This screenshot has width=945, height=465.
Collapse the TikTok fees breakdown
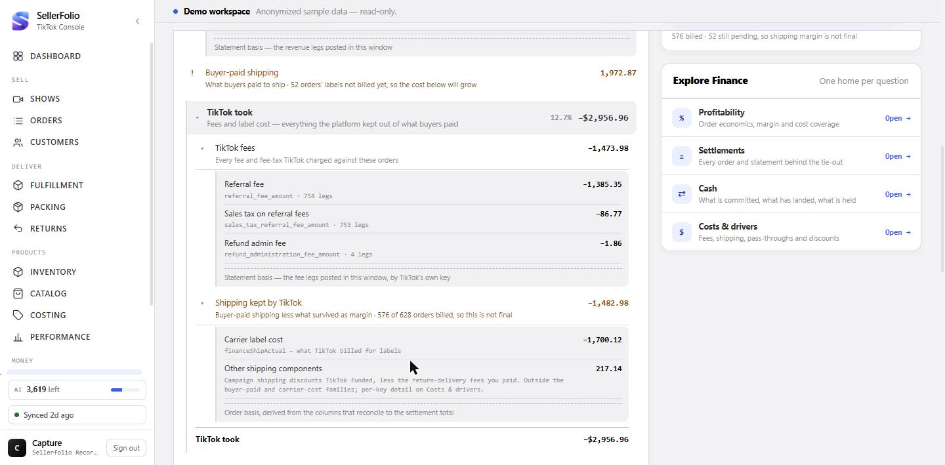[202, 149]
